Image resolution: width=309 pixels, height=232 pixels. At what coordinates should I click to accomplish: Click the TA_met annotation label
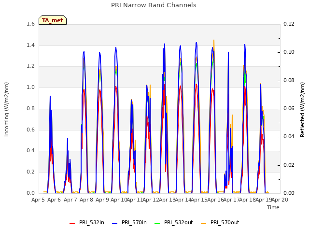(x=53, y=20)
